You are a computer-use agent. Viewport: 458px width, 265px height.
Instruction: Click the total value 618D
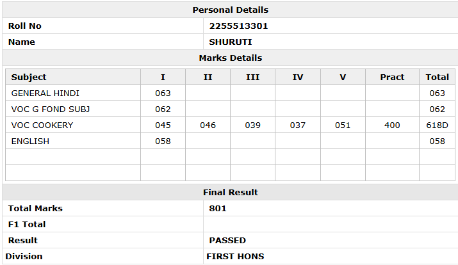[437, 125]
